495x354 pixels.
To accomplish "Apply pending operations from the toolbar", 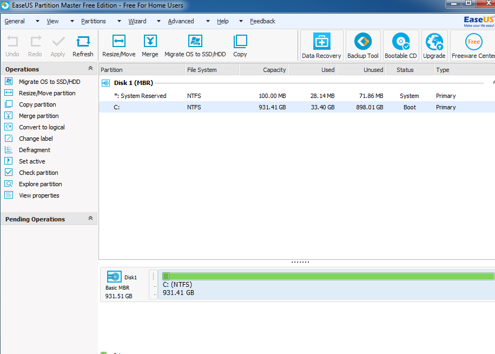I will (58, 46).
